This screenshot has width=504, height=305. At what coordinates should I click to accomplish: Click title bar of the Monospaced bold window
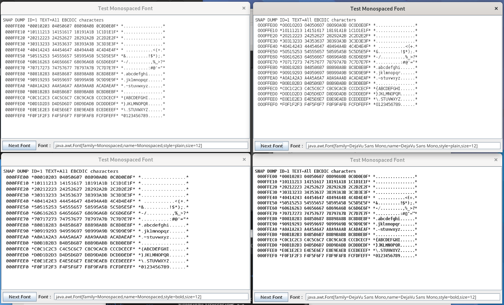tap(125, 160)
